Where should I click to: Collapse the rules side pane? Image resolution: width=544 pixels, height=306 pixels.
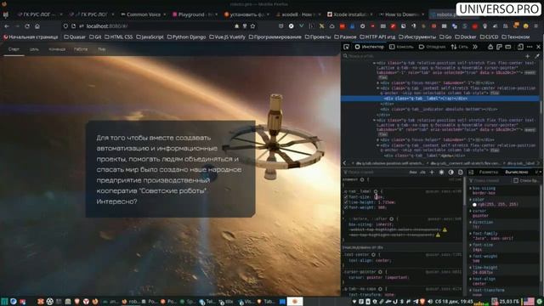471,172
